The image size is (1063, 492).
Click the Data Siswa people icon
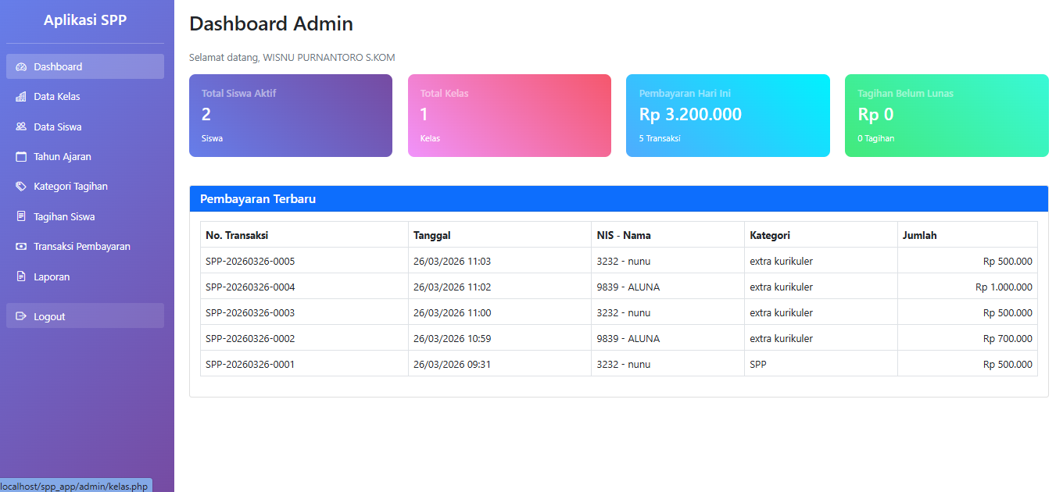[x=21, y=127]
